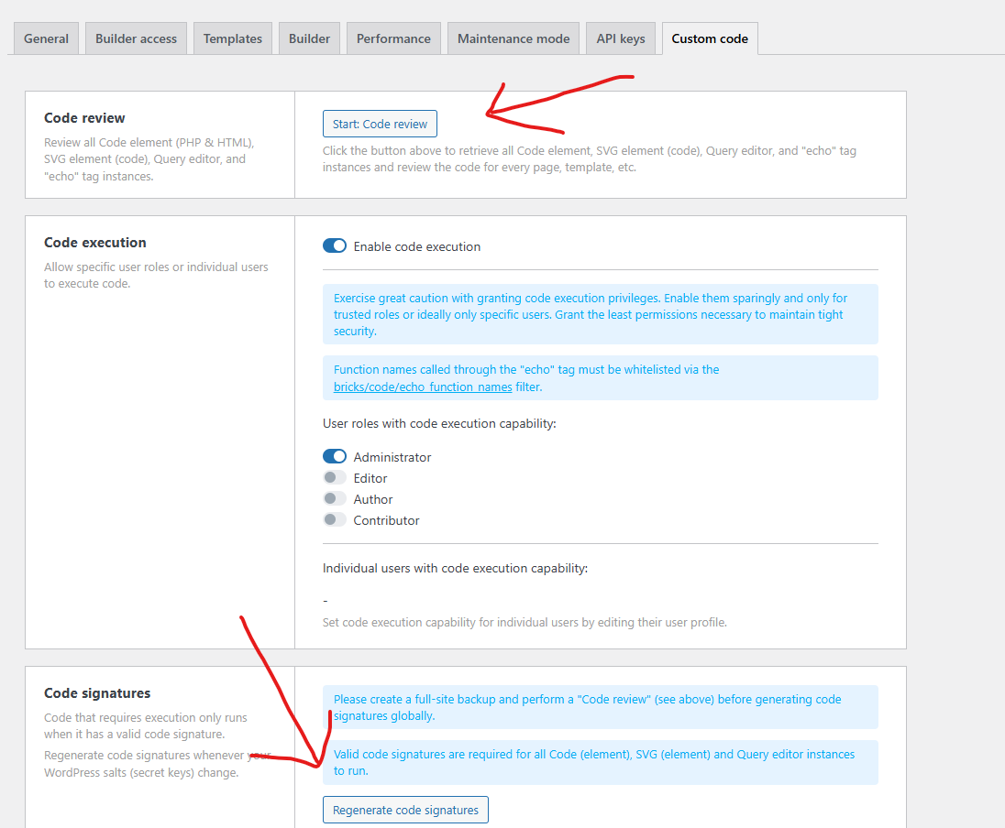Go to the Builder tab
Image resolution: width=1005 pixels, height=828 pixels.
point(309,38)
